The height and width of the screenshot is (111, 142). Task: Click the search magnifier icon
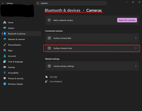(x=38, y=3)
